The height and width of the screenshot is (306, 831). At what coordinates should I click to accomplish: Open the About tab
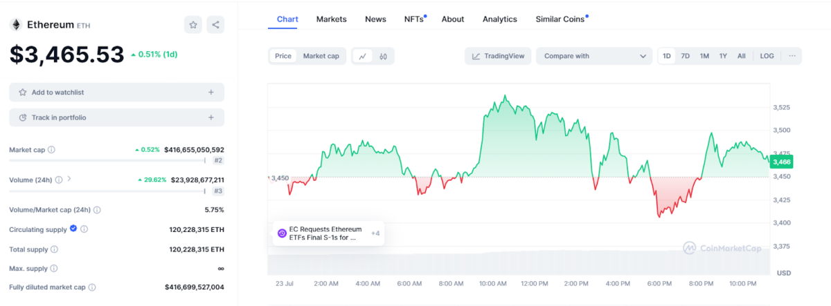point(453,19)
